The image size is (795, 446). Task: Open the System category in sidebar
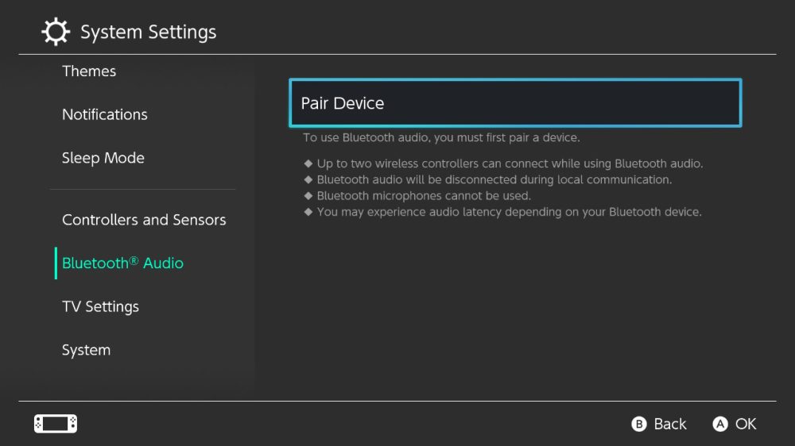point(86,350)
